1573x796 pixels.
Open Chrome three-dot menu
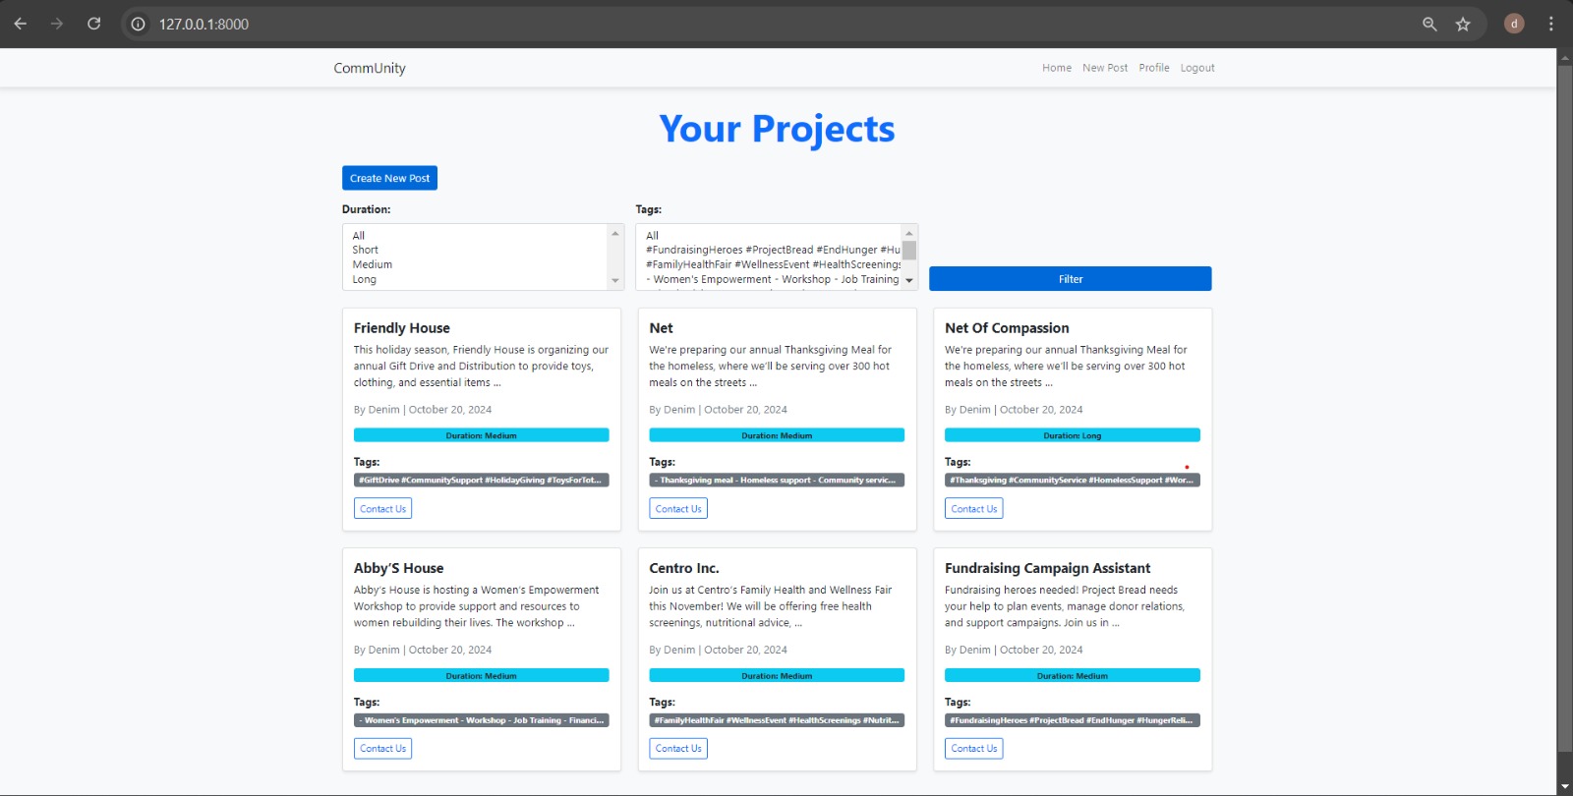(1550, 24)
